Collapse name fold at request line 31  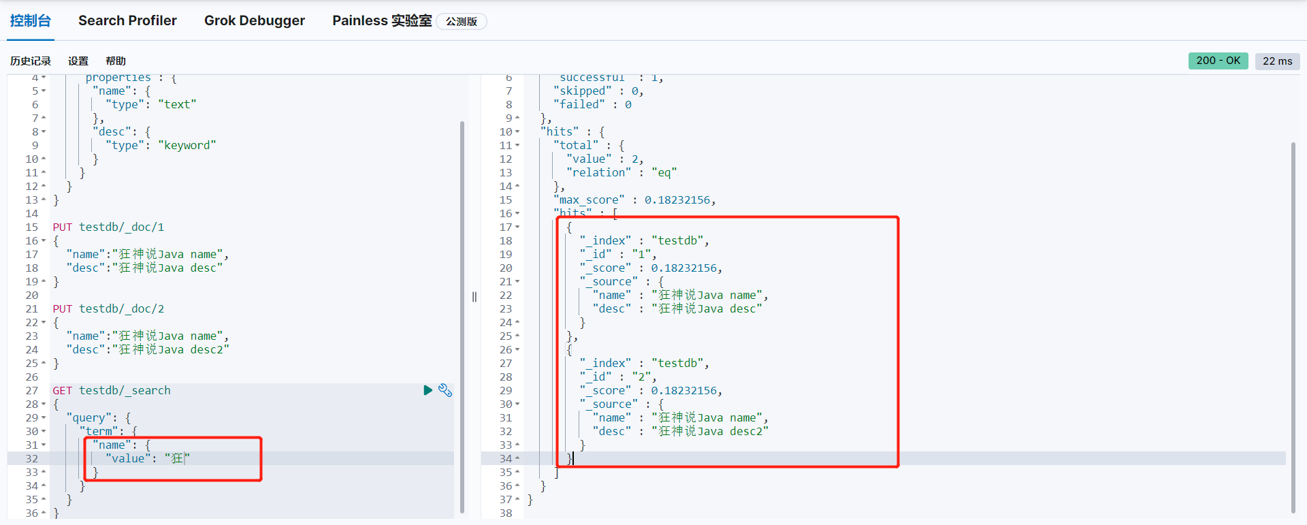[x=44, y=445]
